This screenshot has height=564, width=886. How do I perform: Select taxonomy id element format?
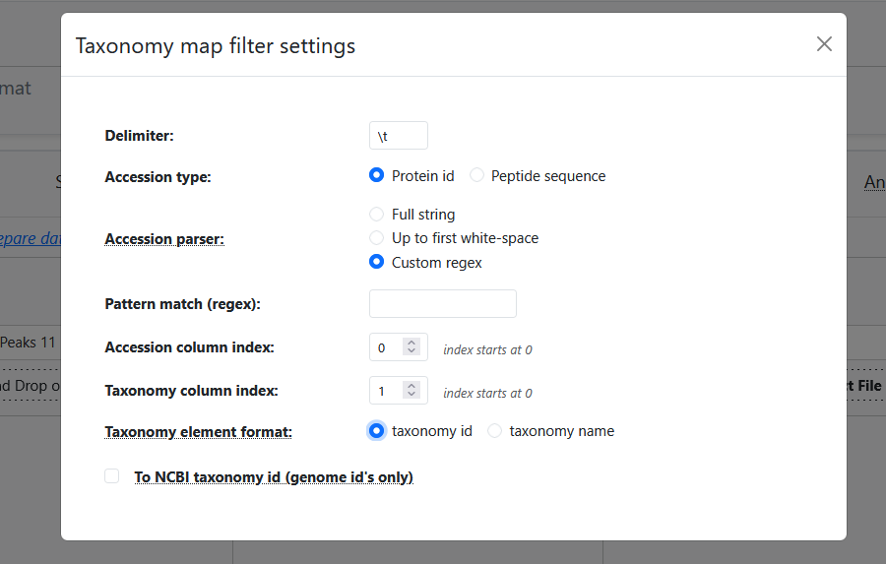376,431
